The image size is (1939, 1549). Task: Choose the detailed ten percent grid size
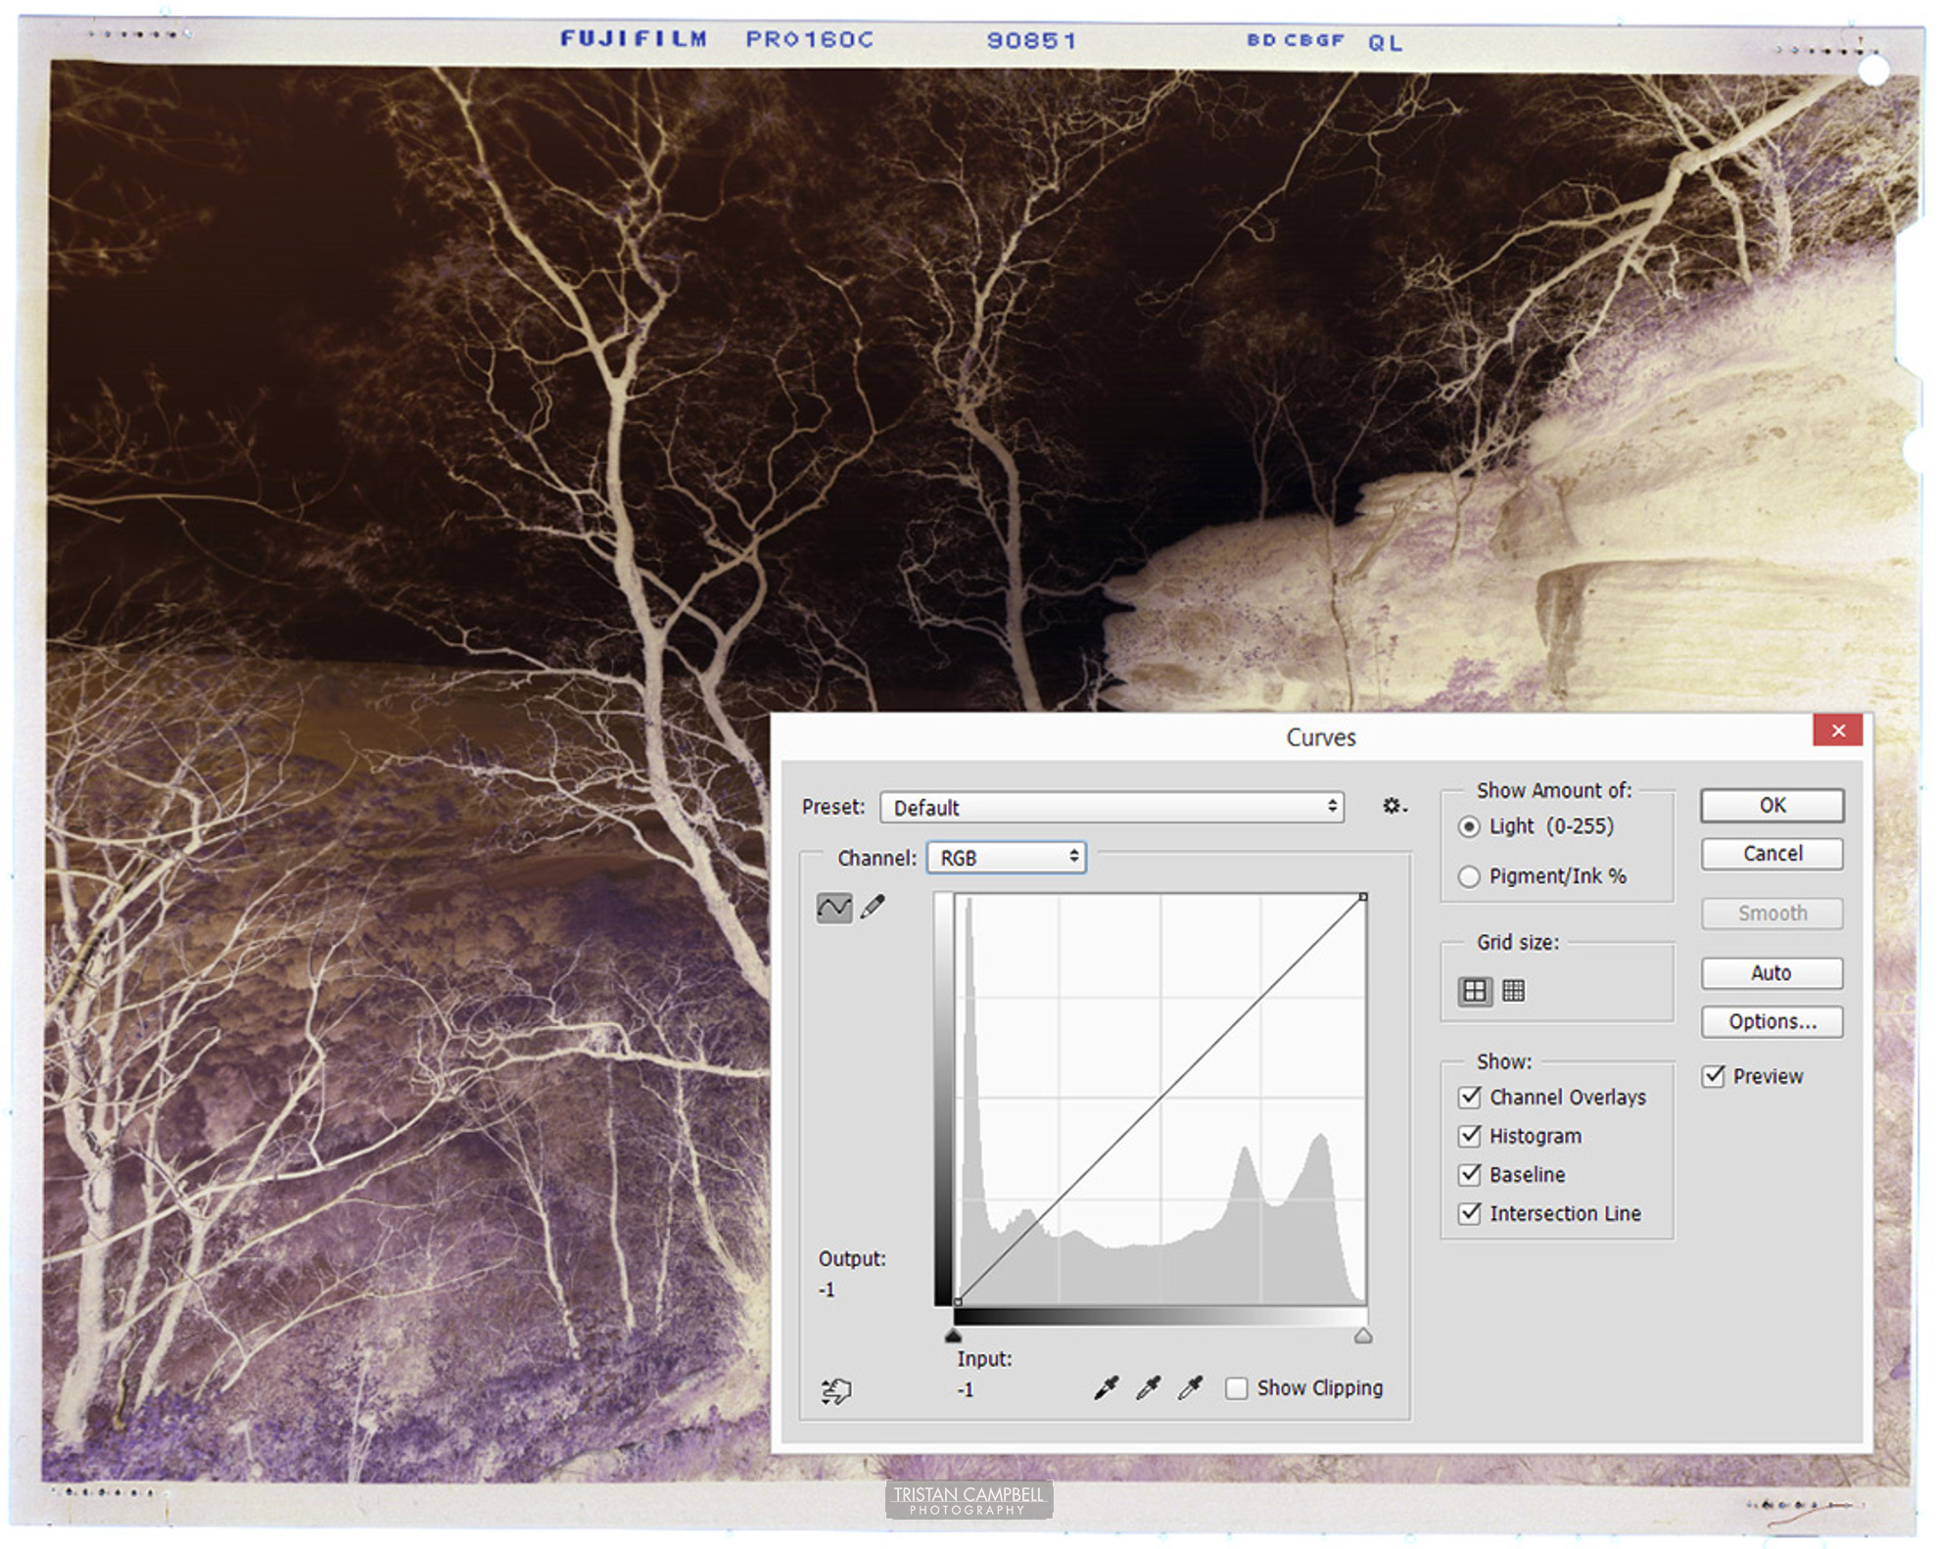(x=1513, y=991)
